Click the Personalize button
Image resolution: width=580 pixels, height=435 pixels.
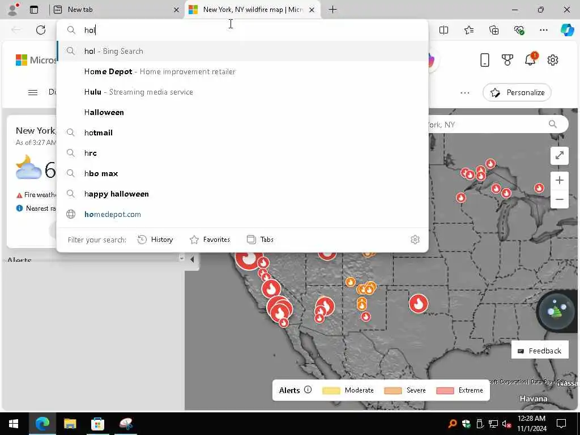click(x=517, y=92)
